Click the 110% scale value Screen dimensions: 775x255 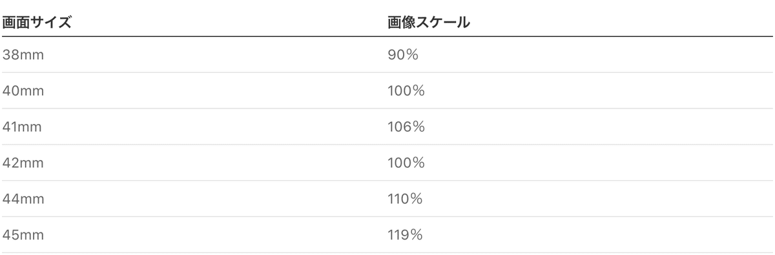[x=405, y=199]
